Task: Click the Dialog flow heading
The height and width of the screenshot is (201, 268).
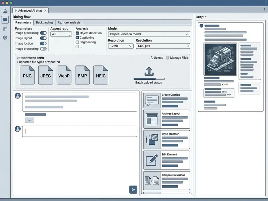Action: point(22,17)
